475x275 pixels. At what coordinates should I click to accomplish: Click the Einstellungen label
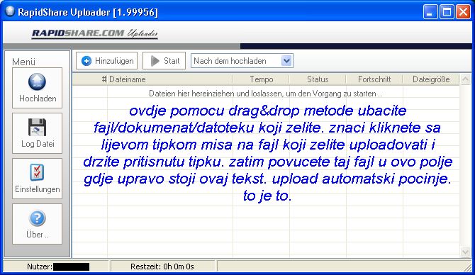(38, 189)
